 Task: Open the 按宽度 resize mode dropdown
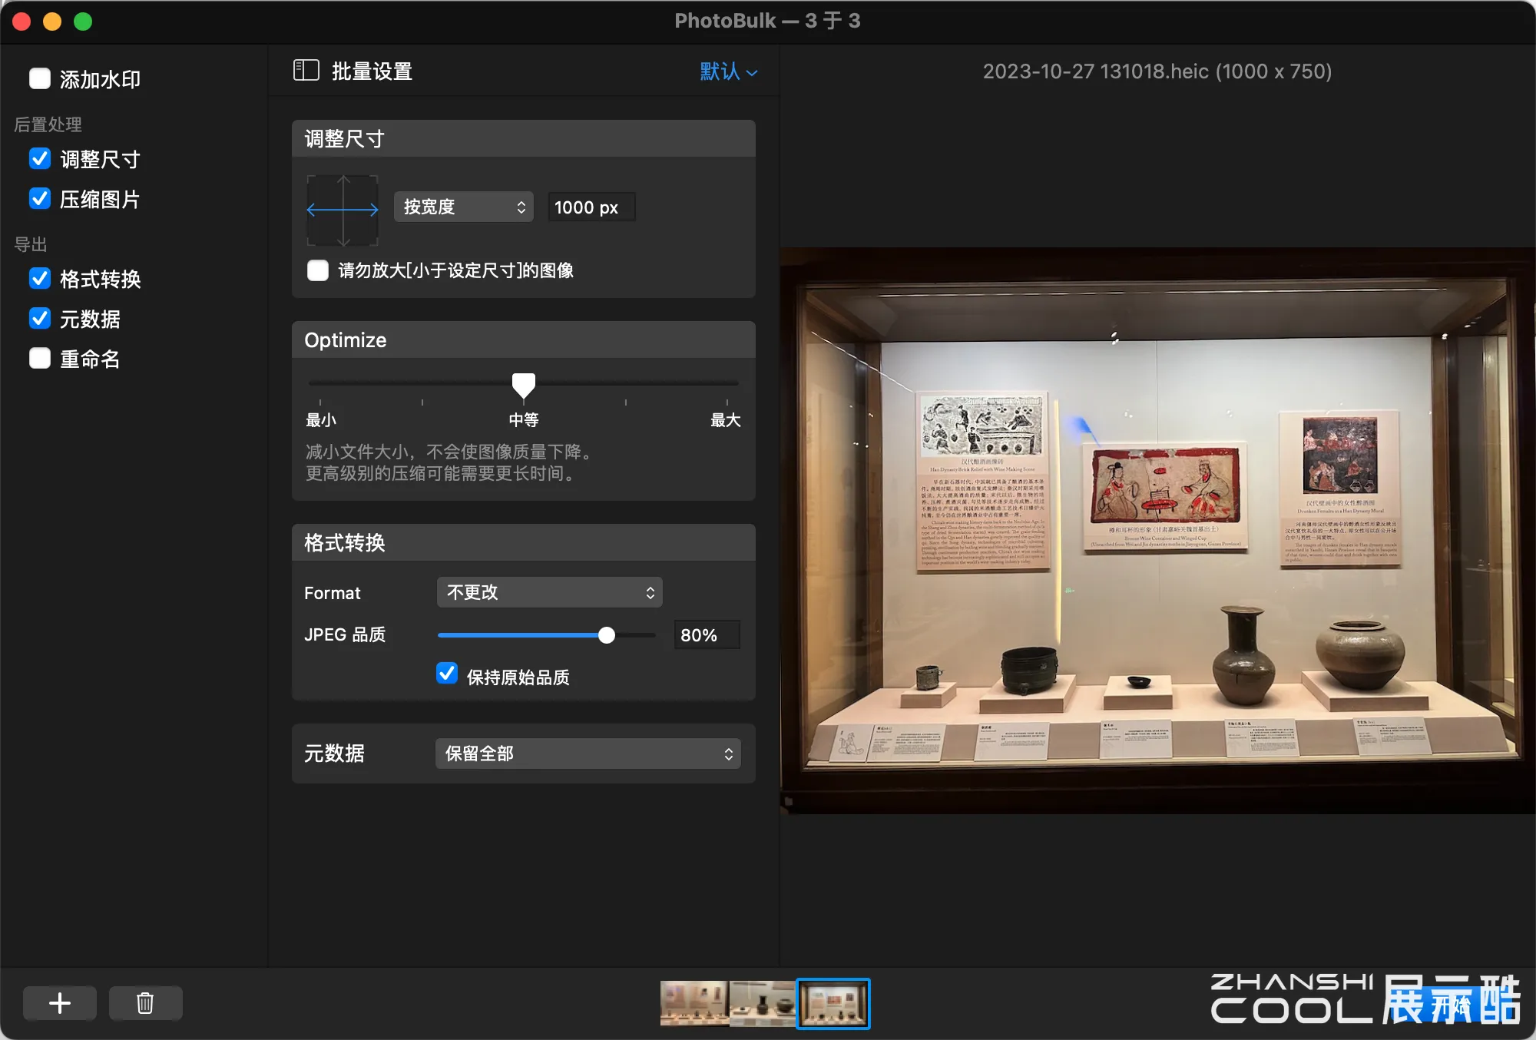tap(464, 207)
